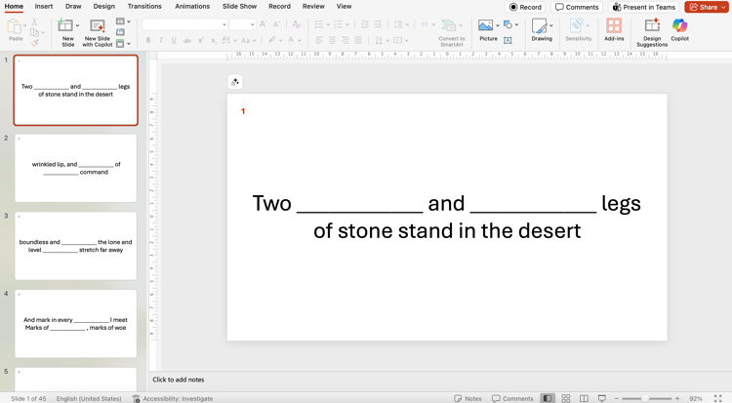Viewport: 732px width, 403px height.
Task: Toggle the Notes pane in status bar
Action: pos(468,398)
